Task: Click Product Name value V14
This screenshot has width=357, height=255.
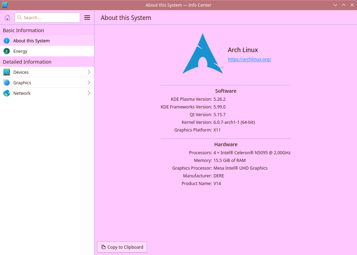Action: [217, 184]
